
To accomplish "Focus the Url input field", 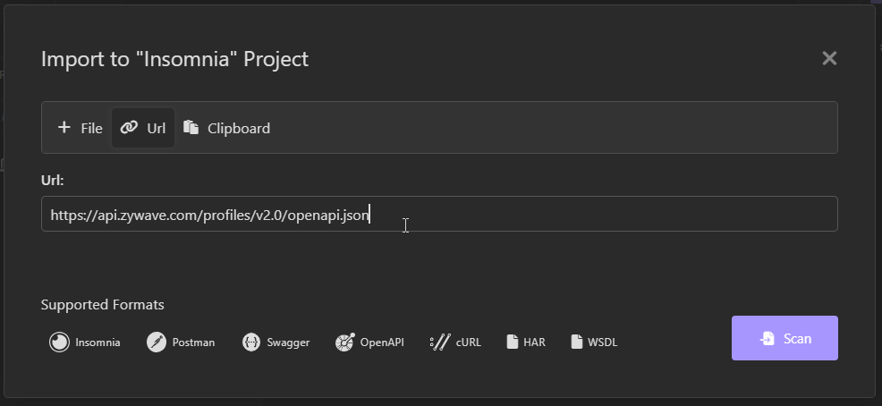I will (439, 214).
